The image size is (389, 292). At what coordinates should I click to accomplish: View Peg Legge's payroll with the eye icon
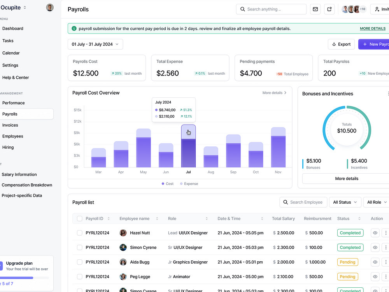click(x=375, y=276)
